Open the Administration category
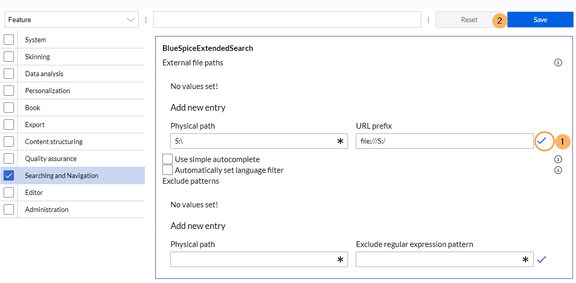 click(47, 209)
